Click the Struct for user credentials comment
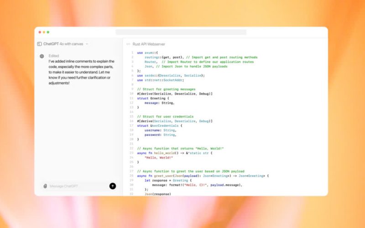Screen dimensions: 365x228 point(168,116)
